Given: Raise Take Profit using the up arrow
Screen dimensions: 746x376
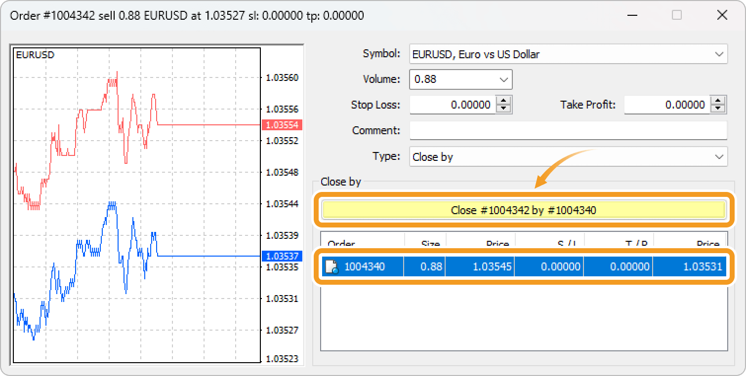Looking at the screenshot, I should pos(718,101).
